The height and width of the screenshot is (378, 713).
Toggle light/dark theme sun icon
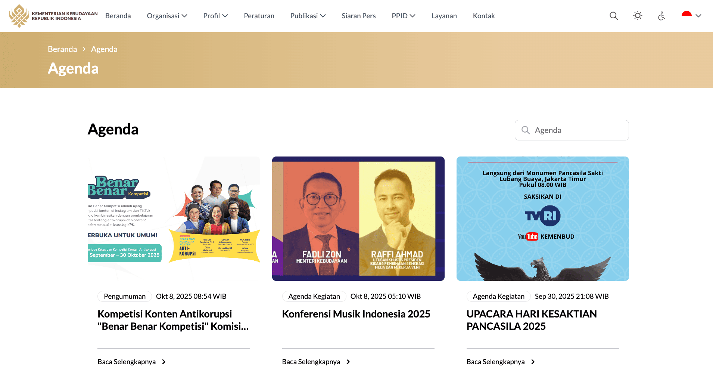click(x=638, y=16)
